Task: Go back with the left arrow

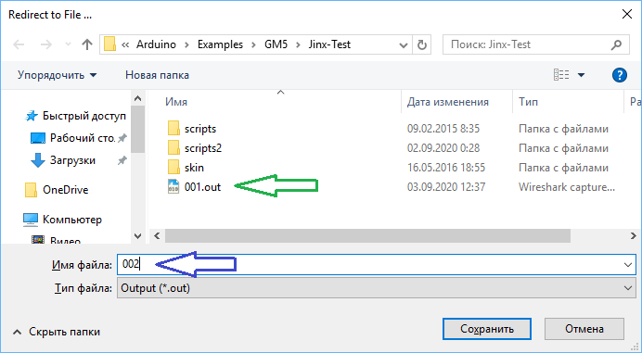Action: 19,44
